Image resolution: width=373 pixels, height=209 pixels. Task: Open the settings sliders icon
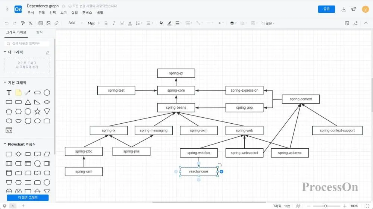355,23
